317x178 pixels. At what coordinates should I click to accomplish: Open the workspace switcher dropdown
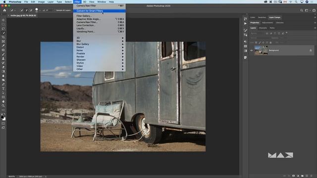307,10
